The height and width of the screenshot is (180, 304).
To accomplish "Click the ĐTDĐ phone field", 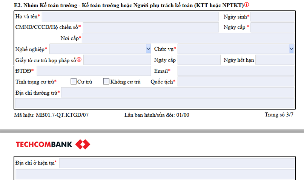I will (94, 71).
